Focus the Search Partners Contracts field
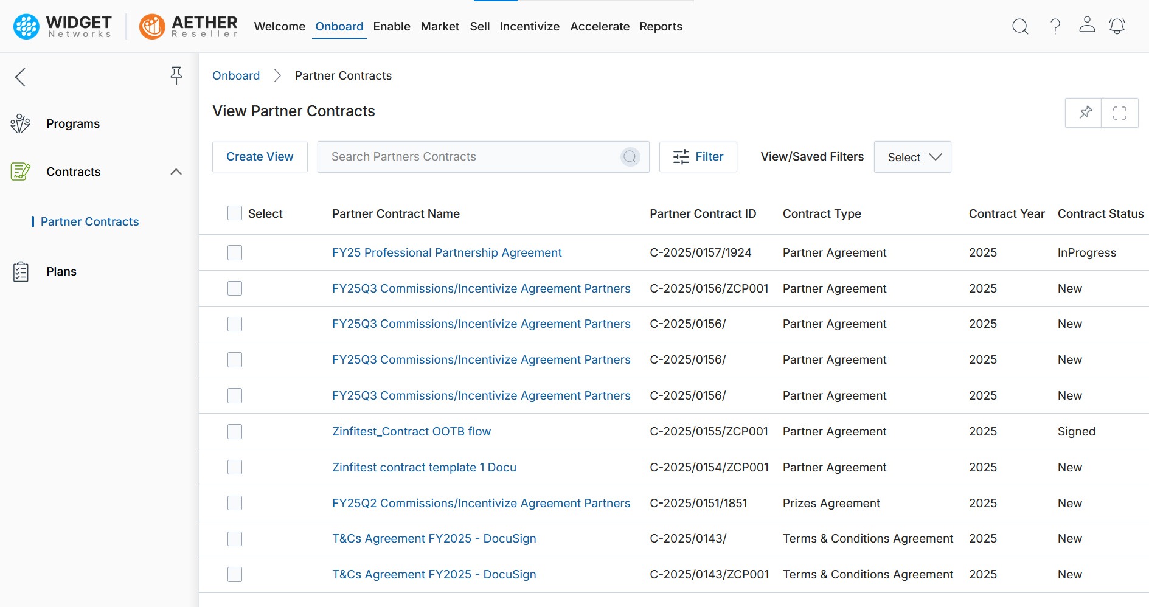 [468, 157]
